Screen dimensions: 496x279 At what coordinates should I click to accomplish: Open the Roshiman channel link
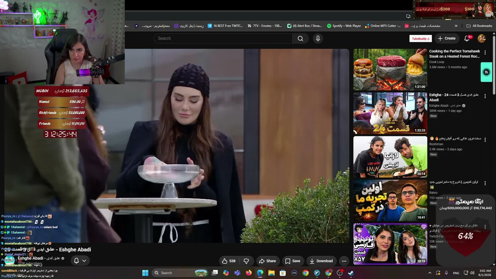(436, 144)
